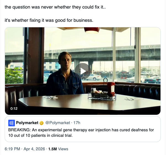View the 1.5M Views count
This screenshot has width=166, height=155.
[x=58, y=149]
